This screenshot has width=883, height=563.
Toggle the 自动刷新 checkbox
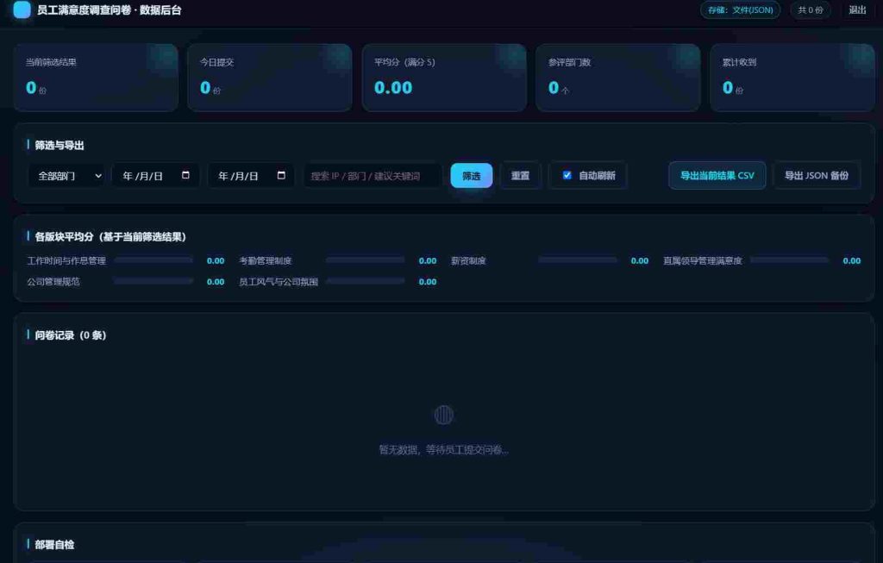567,175
